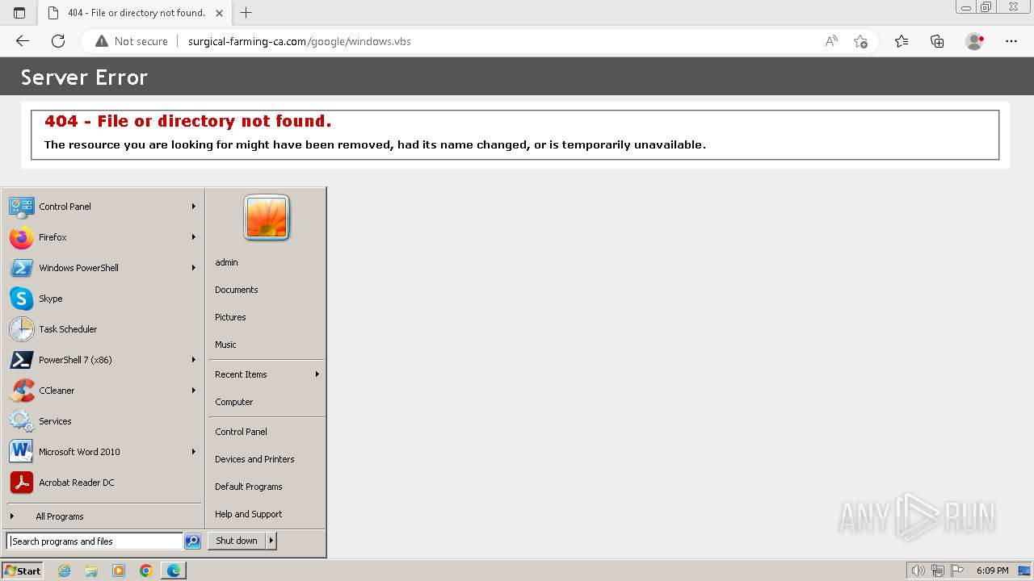
Task: Open Shut down options arrow
Action: (x=271, y=541)
